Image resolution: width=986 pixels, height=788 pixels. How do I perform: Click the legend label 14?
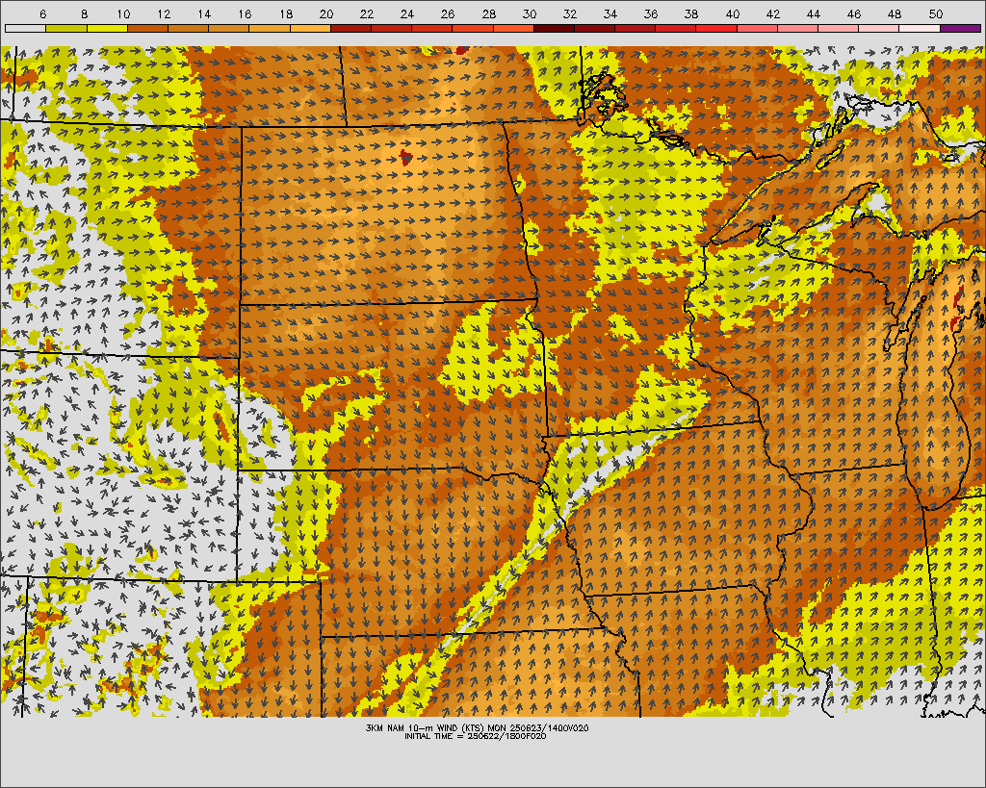(204, 13)
